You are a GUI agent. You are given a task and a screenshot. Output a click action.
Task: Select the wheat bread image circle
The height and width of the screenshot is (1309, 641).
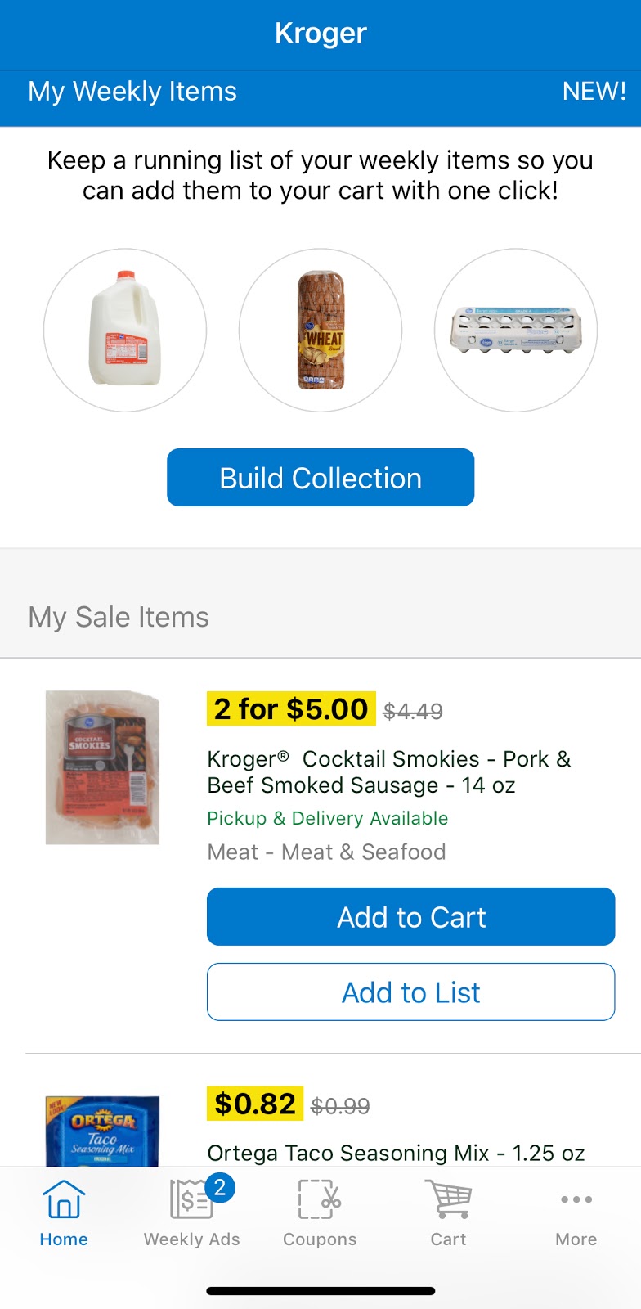click(320, 330)
